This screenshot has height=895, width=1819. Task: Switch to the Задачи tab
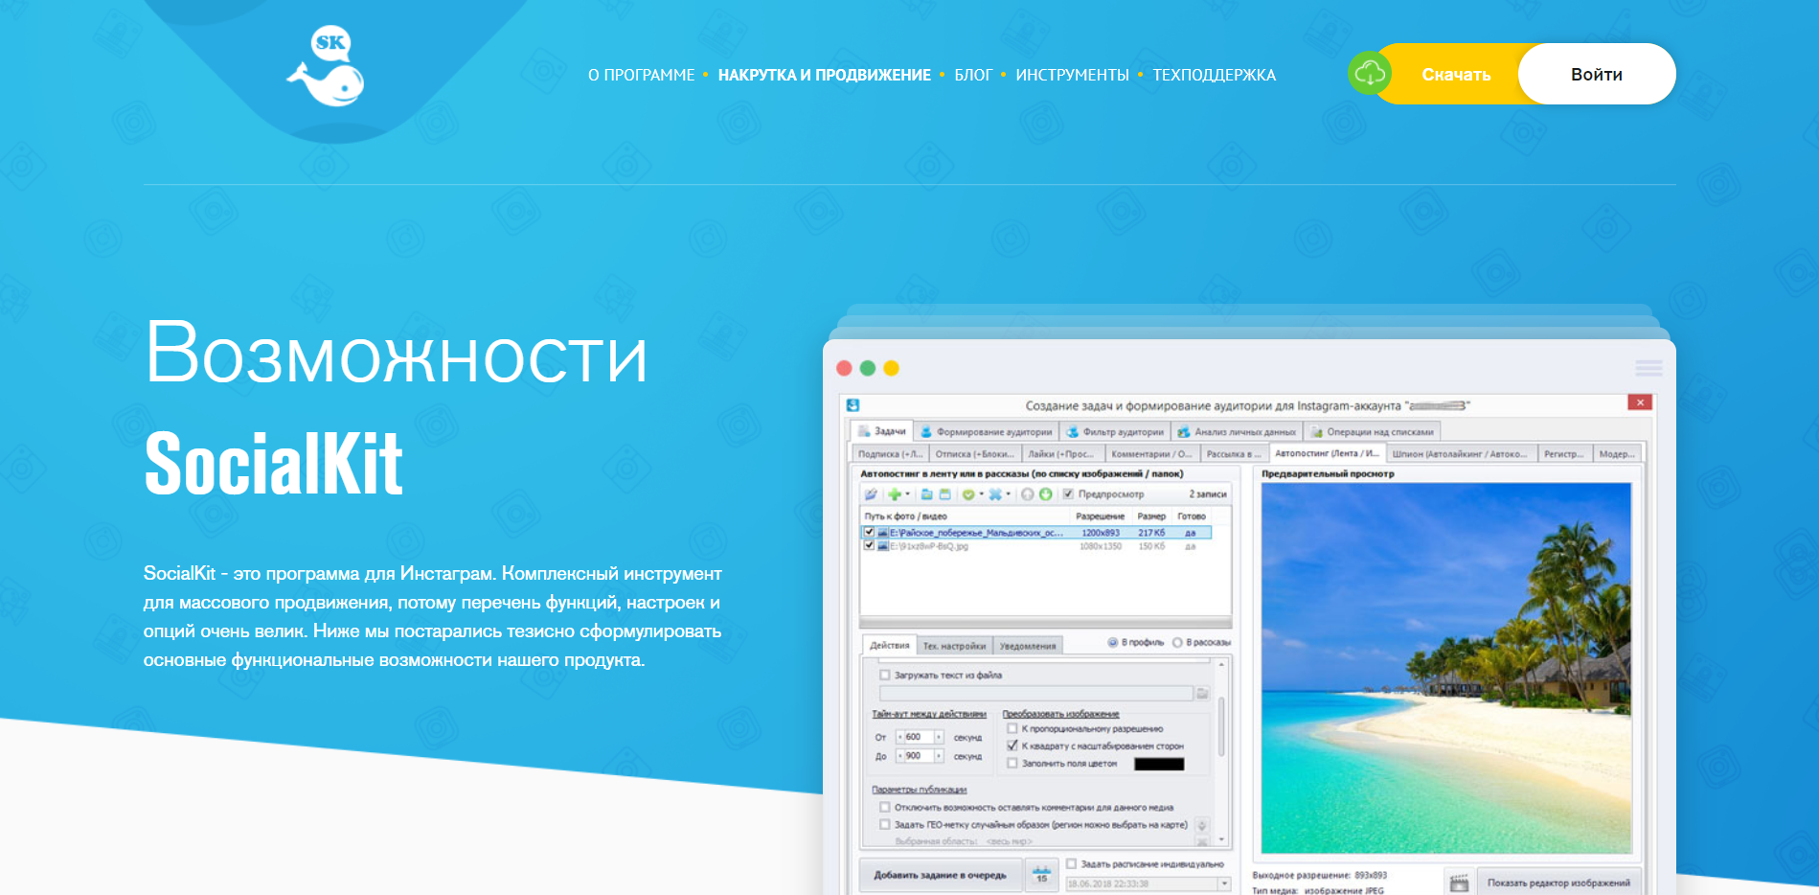[882, 431]
